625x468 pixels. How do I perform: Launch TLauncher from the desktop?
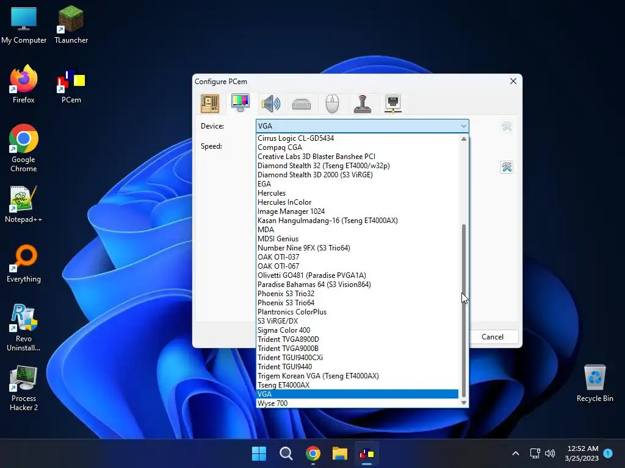click(x=71, y=25)
